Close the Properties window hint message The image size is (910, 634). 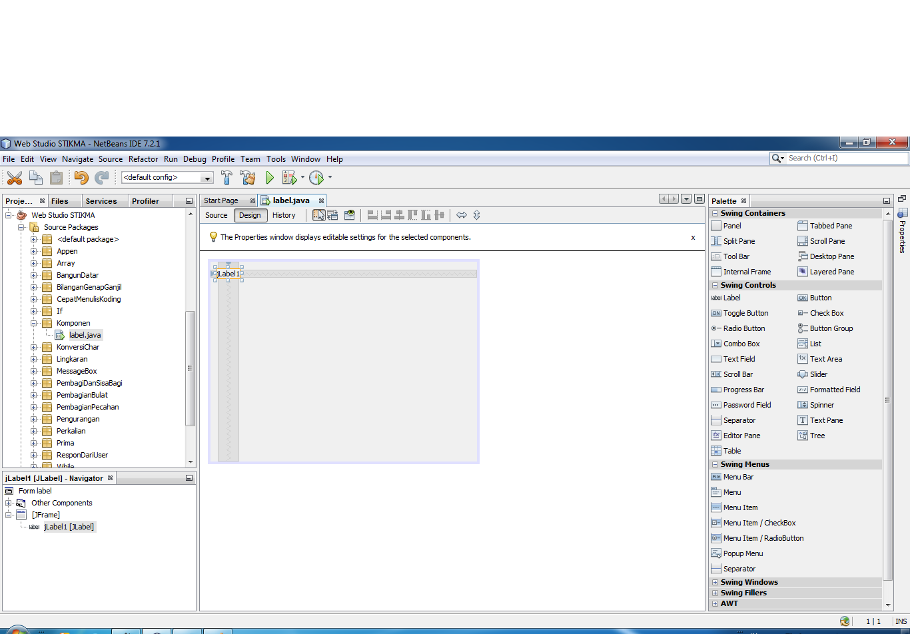point(693,237)
